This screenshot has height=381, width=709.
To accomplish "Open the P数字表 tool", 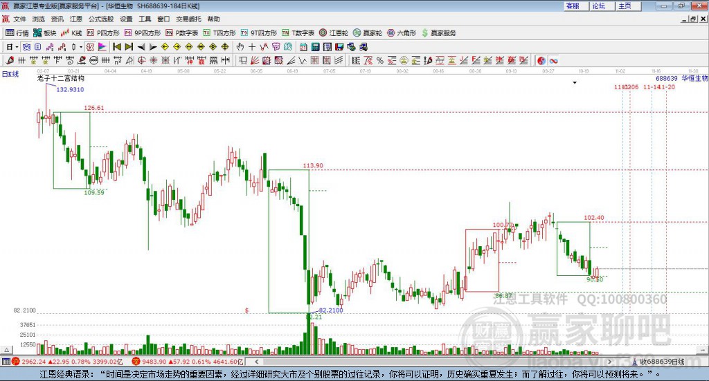I will click(182, 33).
